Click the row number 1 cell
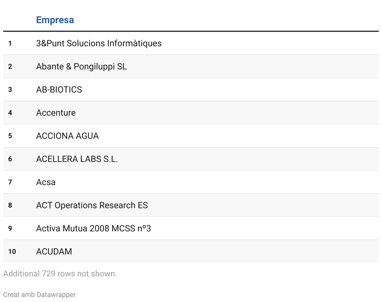 click(x=10, y=43)
